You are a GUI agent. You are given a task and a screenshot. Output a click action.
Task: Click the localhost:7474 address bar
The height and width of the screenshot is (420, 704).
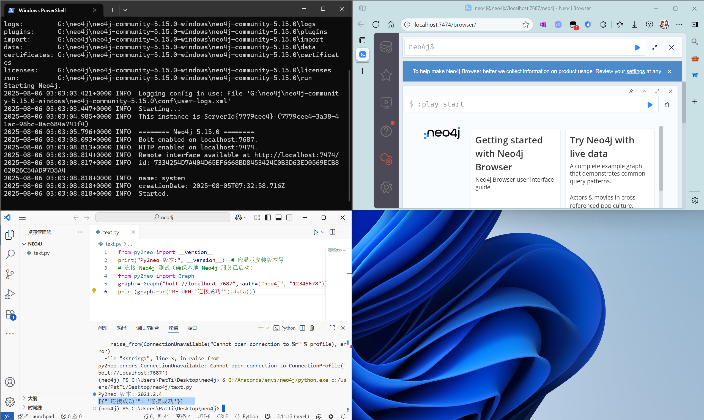467,24
